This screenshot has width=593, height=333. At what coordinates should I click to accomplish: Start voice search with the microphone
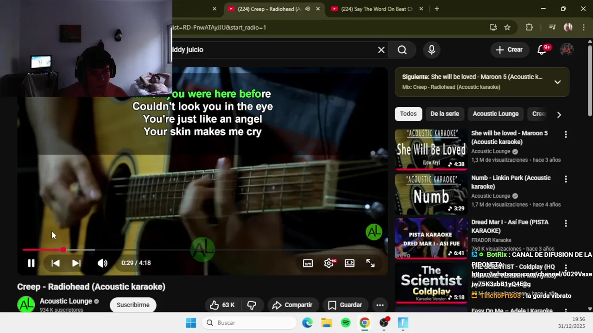point(432,50)
